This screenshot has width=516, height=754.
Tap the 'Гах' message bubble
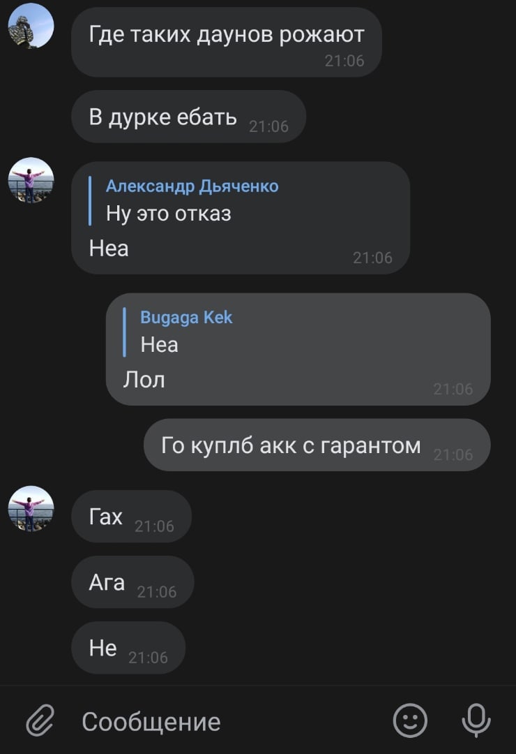point(131,517)
